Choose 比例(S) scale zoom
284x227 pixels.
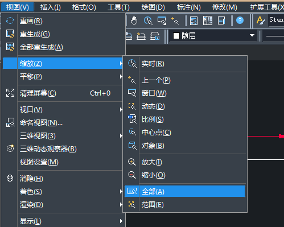point(184,119)
